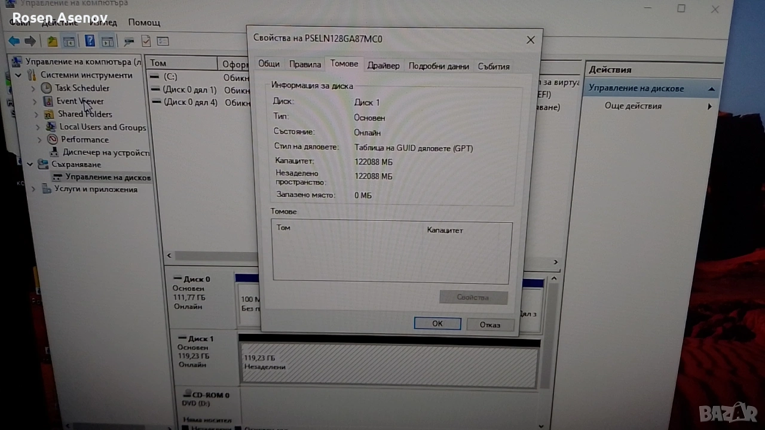
Task: Expand the Local Users and Groups node
Action: point(38,127)
